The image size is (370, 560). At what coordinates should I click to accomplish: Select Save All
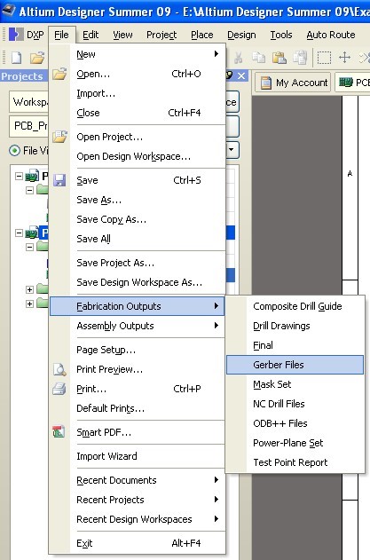pyautogui.click(x=138, y=239)
